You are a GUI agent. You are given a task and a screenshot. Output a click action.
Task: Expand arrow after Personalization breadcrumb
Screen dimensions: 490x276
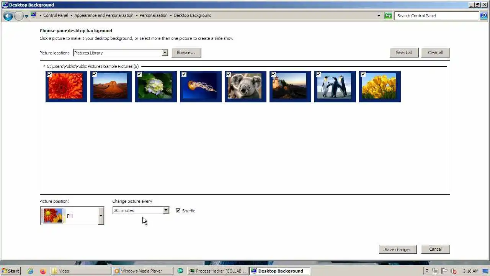(171, 15)
